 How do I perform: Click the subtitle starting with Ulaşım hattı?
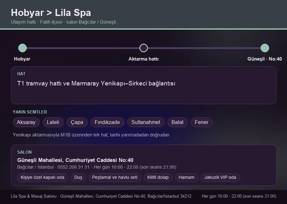(x=63, y=22)
